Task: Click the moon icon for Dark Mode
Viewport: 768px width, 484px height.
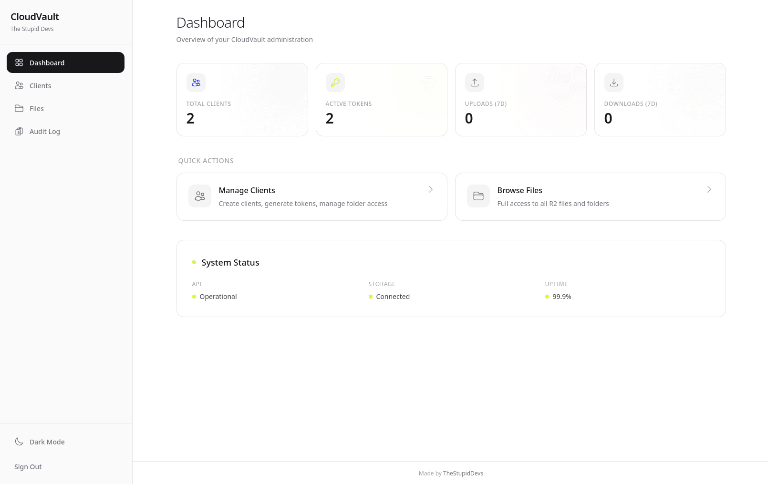Action: 19,442
